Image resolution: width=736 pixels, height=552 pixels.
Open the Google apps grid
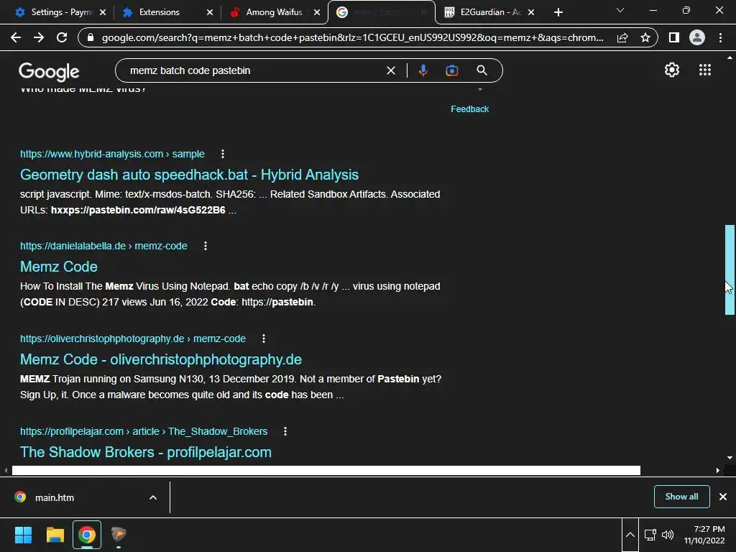tap(705, 70)
